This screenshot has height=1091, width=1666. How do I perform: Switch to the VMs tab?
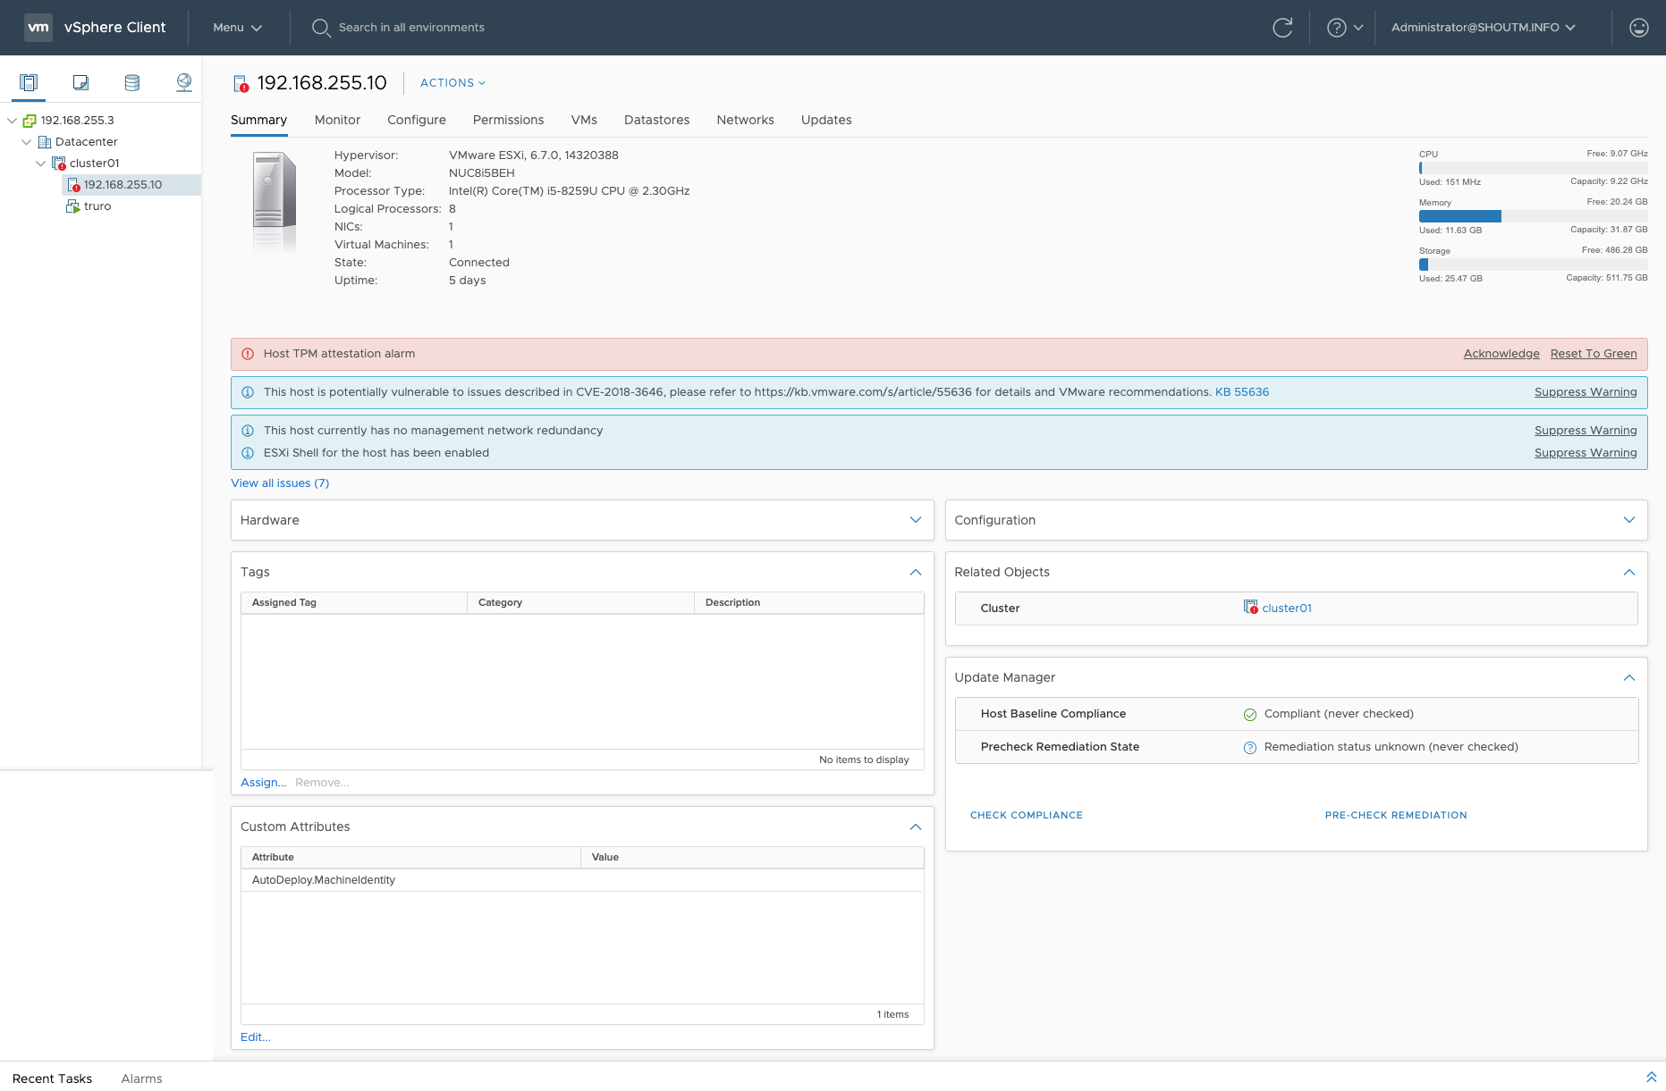point(584,121)
